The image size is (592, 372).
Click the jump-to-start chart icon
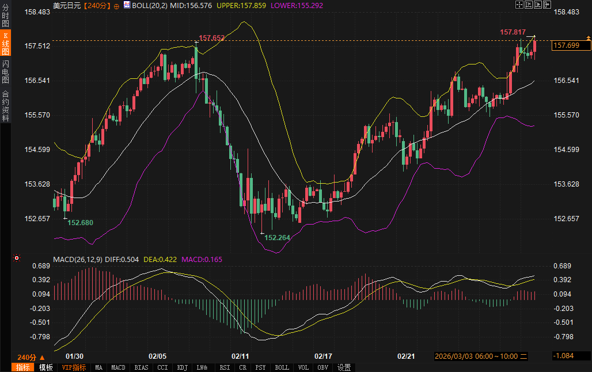[529, 5]
